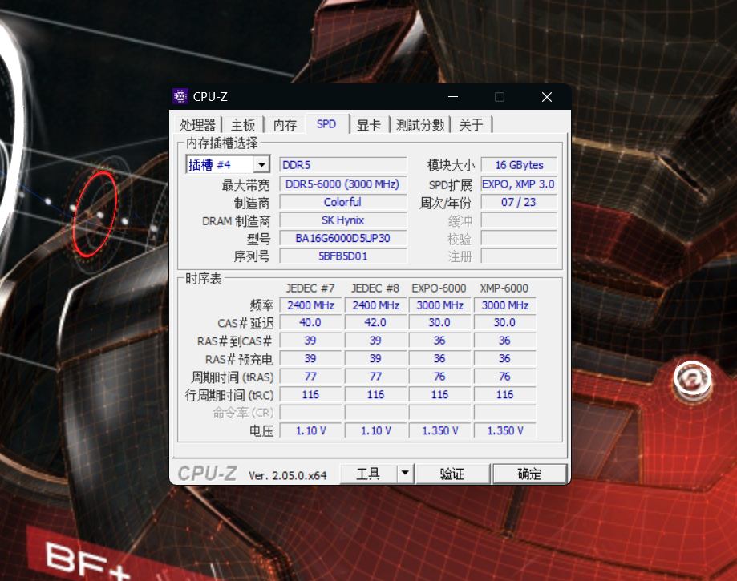
Task: Minimize the CPU-Z window
Action: point(453,97)
